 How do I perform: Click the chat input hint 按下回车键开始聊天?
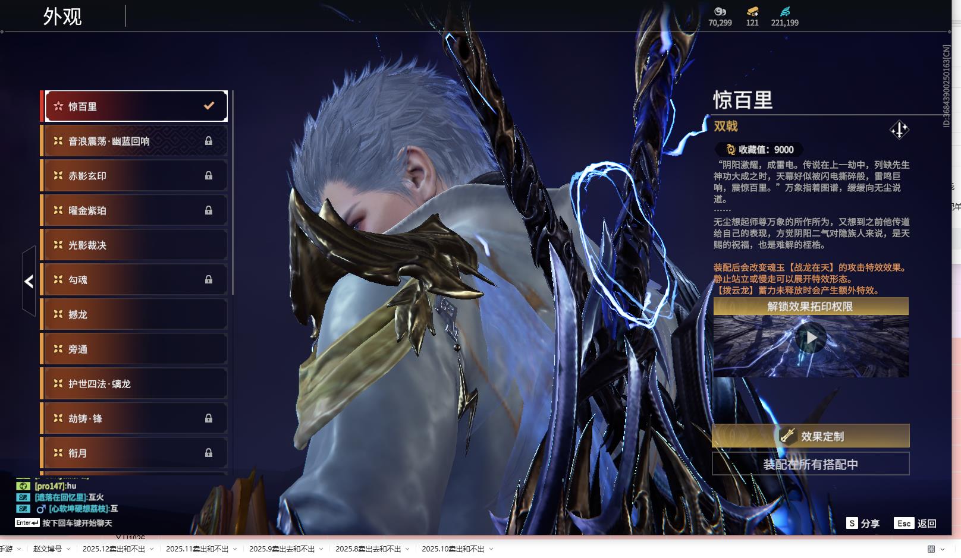click(77, 524)
